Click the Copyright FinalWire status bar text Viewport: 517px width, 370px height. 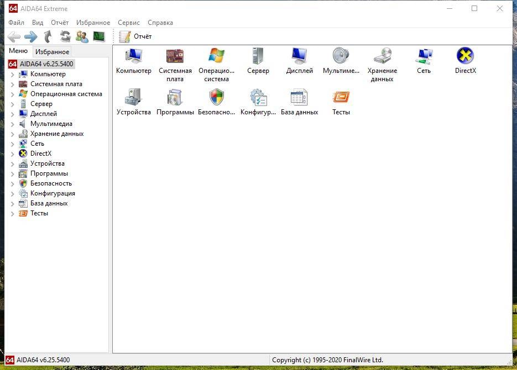pos(327,360)
